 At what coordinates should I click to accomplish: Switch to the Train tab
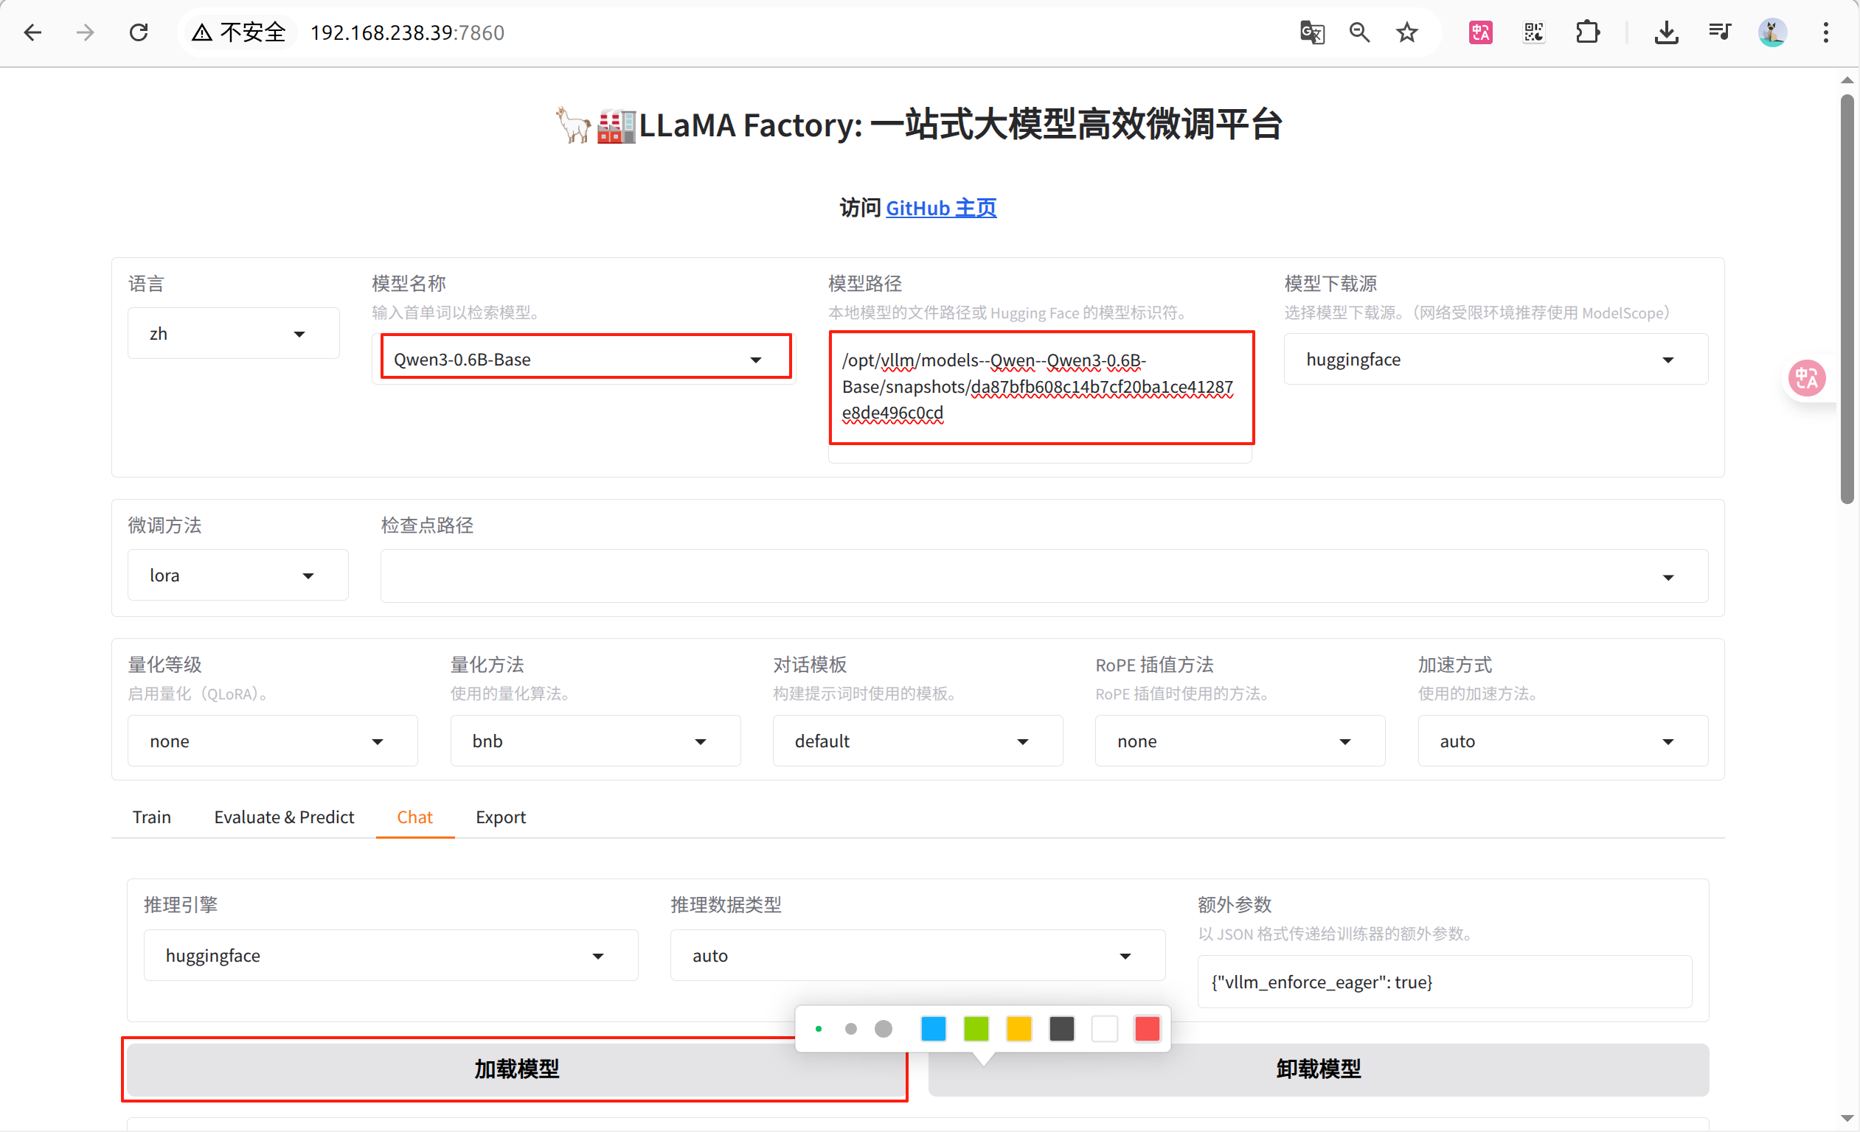point(152,817)
